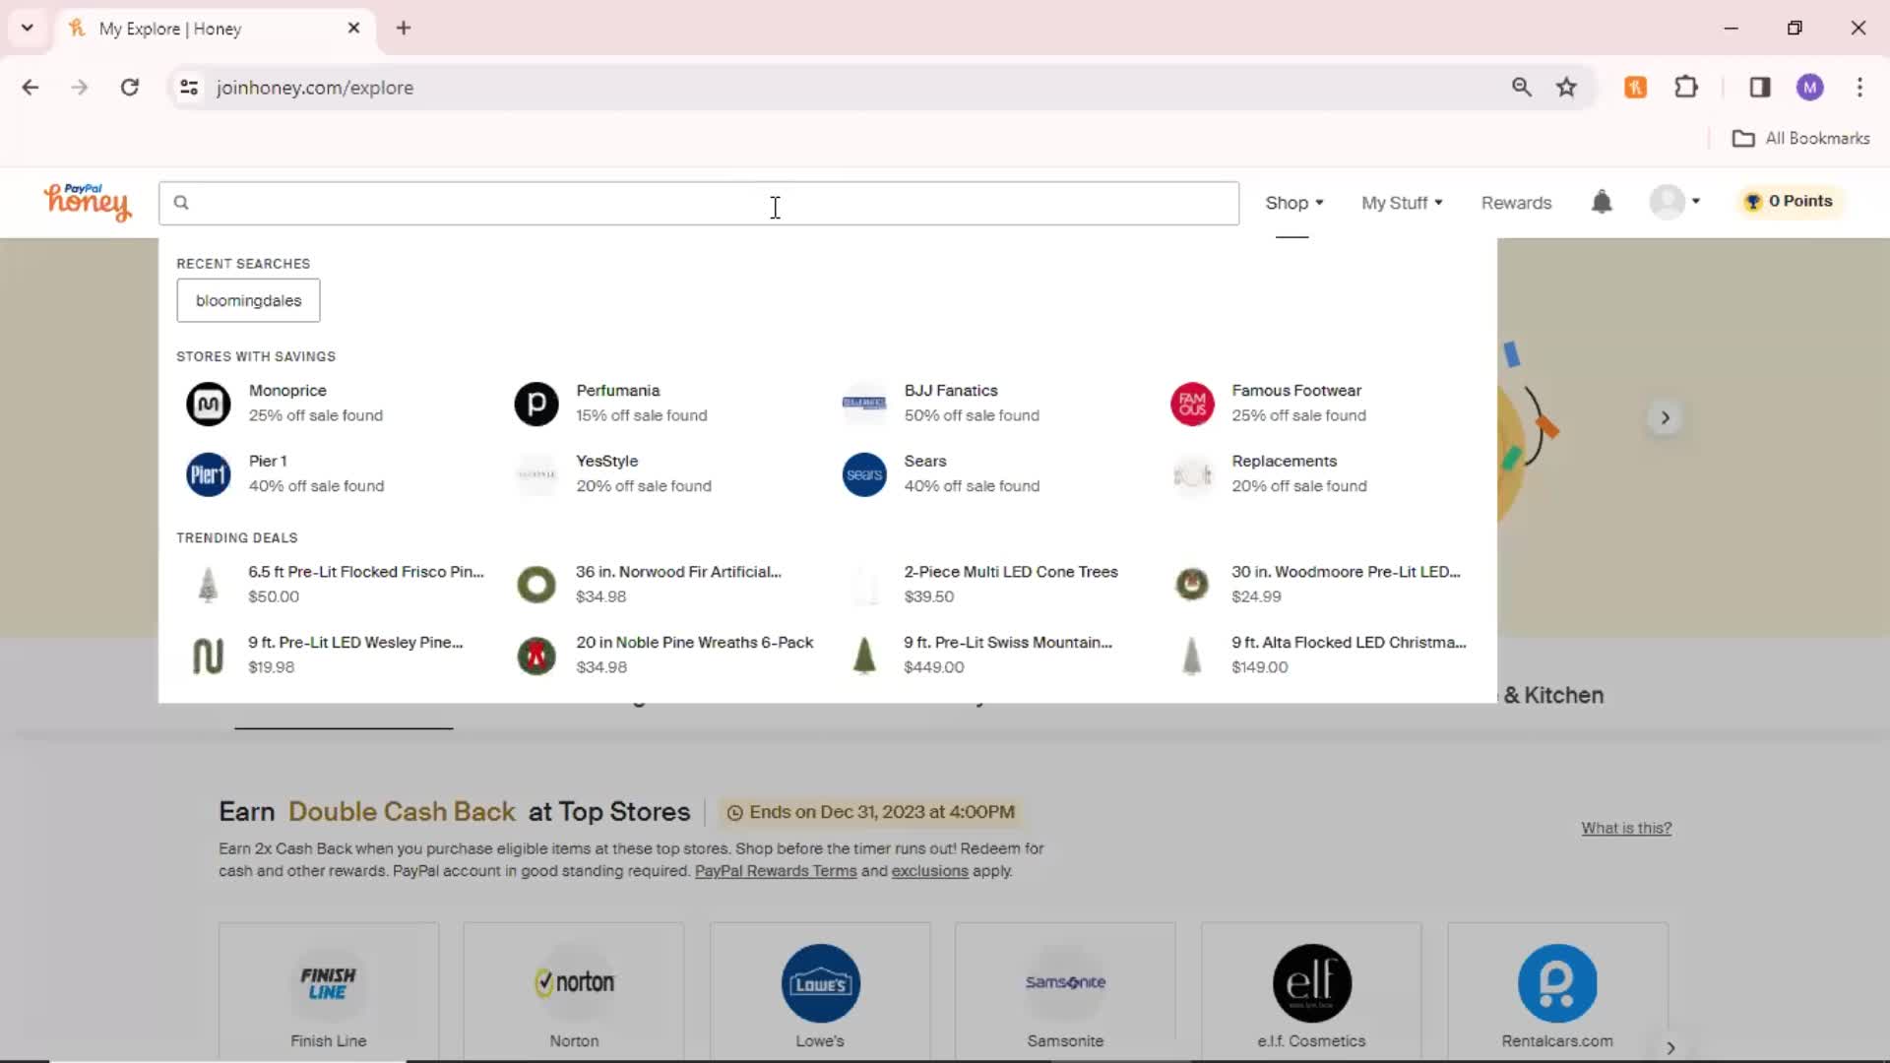Viewport: 1890px width, 1063px height.
Task: Open the tab search dropdown arrow
Action: pos(28,28)
